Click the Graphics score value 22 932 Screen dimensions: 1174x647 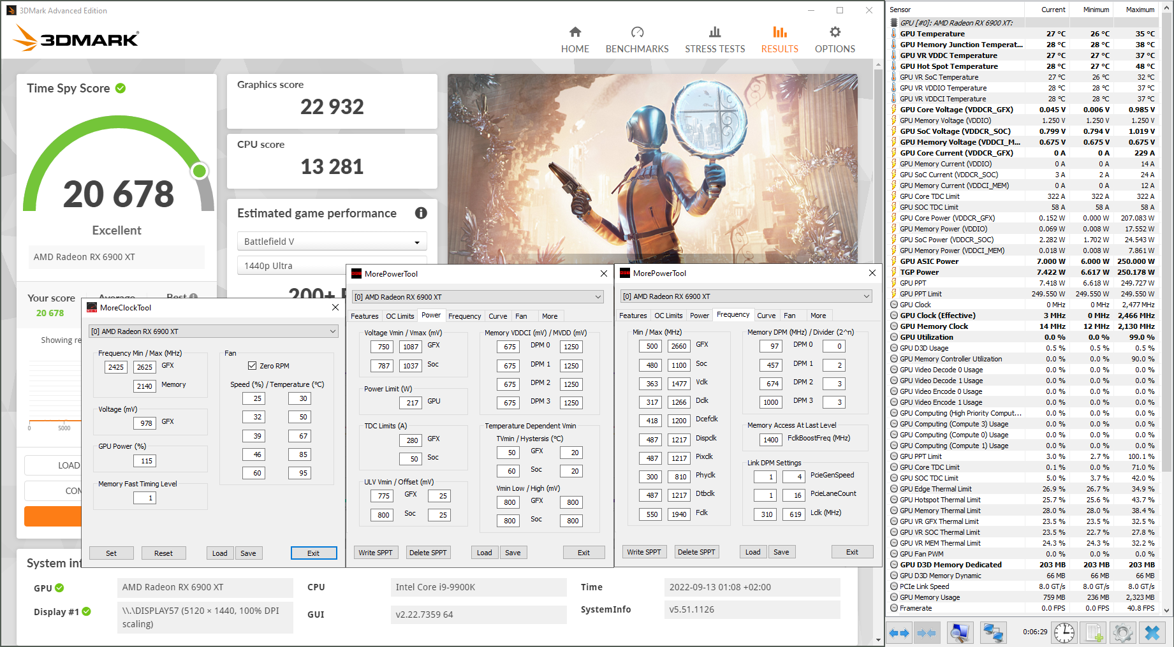coord(332,106)
